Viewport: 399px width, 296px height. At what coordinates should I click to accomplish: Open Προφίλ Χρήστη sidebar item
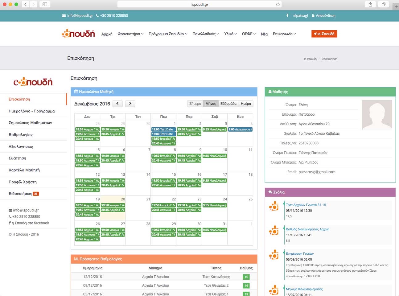point(33,182)
